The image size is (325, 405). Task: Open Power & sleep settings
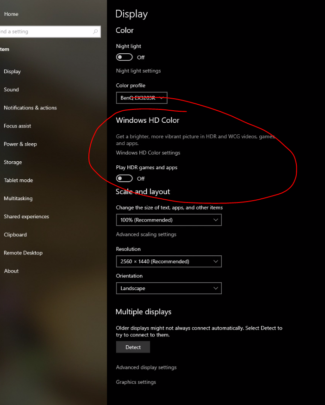[x=20, y=144]
